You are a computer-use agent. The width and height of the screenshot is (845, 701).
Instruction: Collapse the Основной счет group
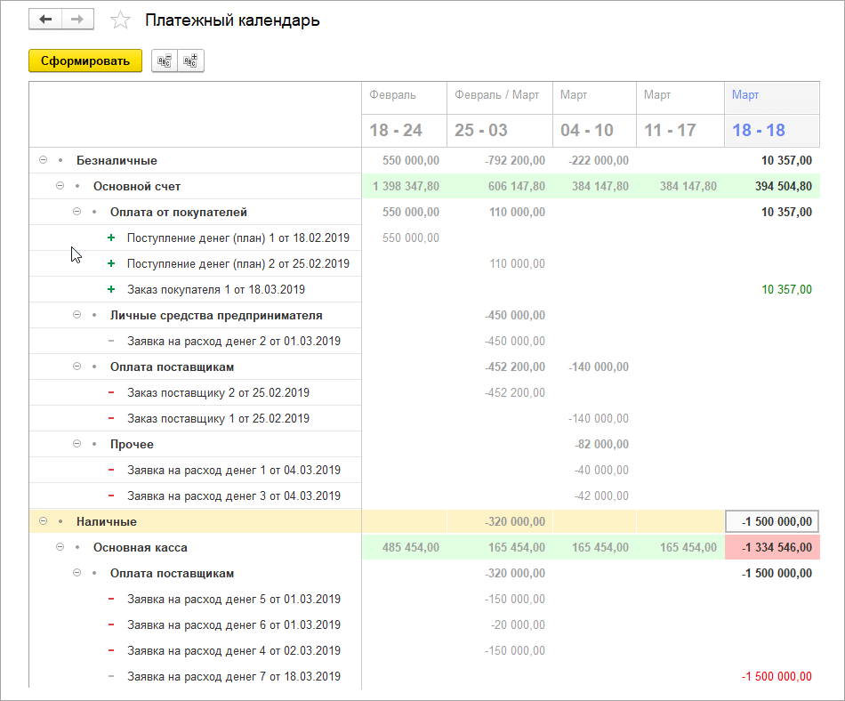(60, 186)
